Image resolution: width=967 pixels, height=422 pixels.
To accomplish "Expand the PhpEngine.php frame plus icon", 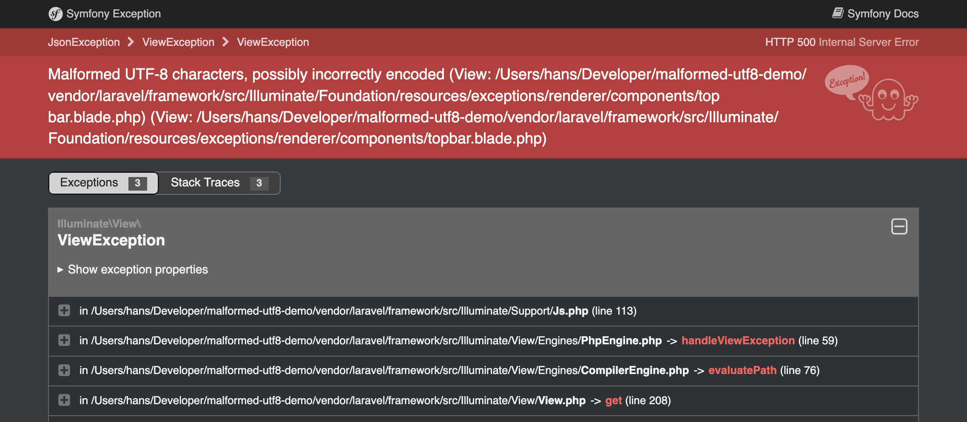I will [x=64, y=340].
